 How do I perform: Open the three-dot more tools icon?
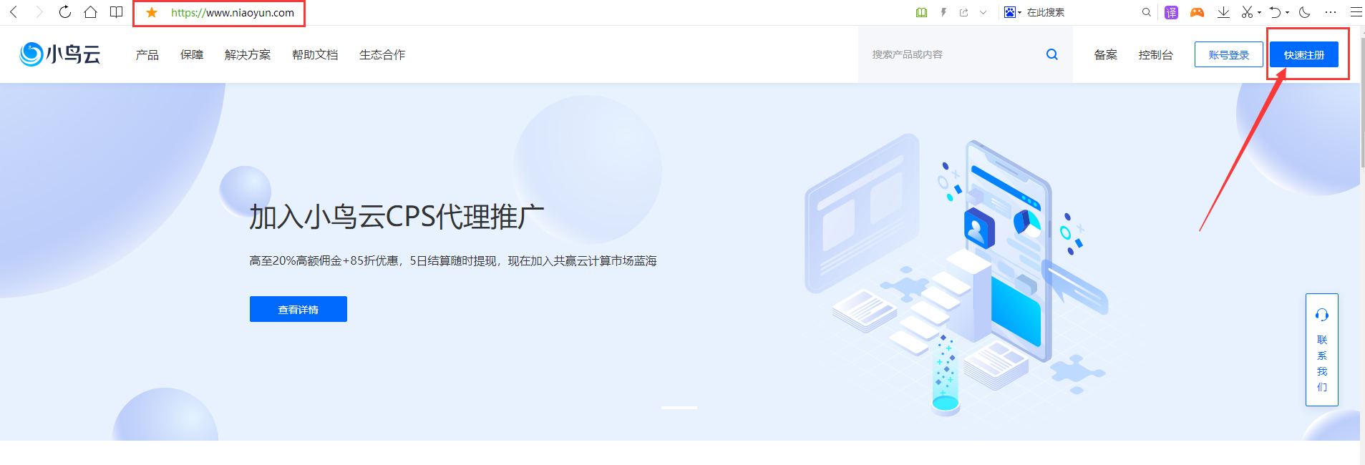tap(1331, 12)
